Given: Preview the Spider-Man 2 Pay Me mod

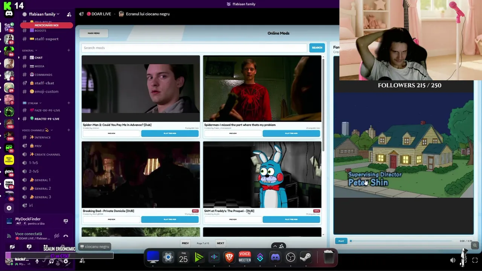Looking at the screenshot, I should click(111, 133).
